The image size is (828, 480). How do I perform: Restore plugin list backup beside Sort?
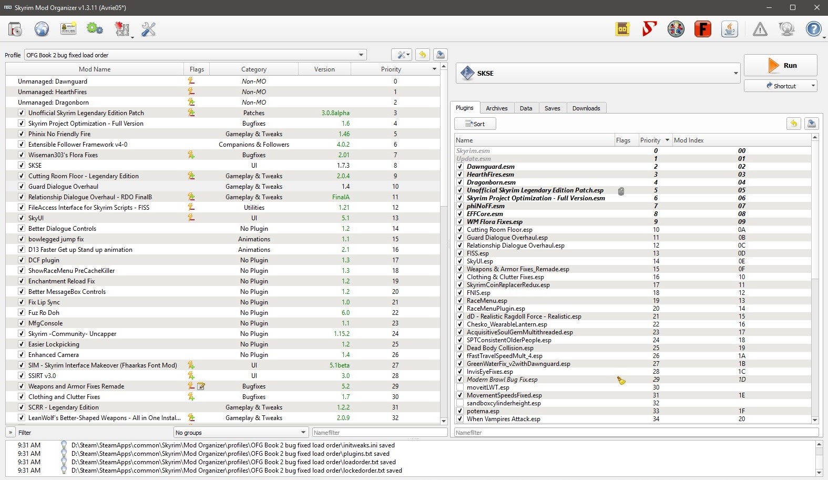794,124
